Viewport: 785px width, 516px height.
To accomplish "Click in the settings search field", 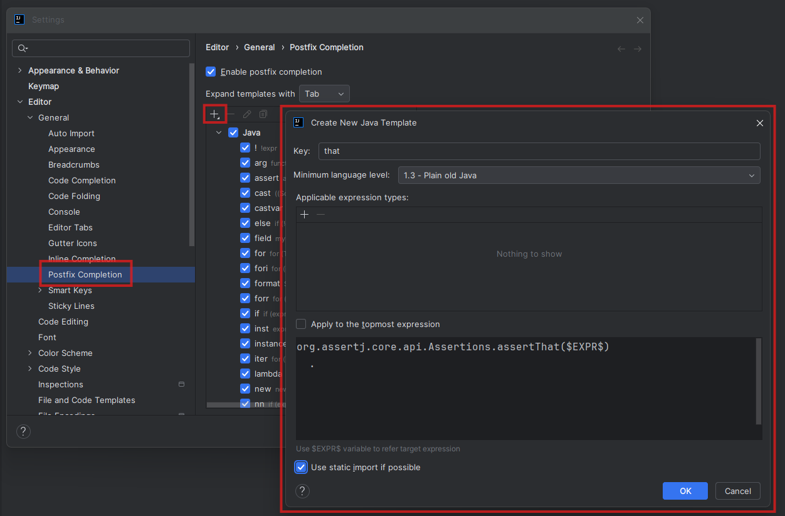I will tap(101, 48).
